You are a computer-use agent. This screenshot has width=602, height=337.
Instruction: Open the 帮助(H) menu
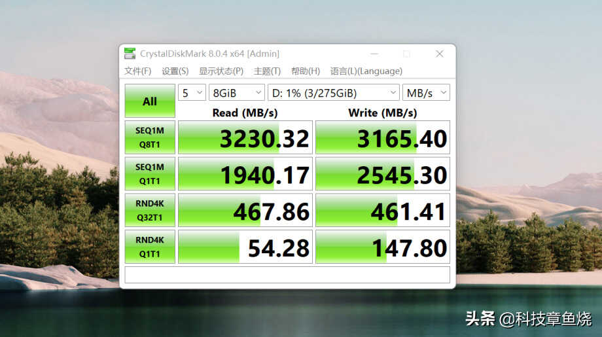(x=306, y=71)
